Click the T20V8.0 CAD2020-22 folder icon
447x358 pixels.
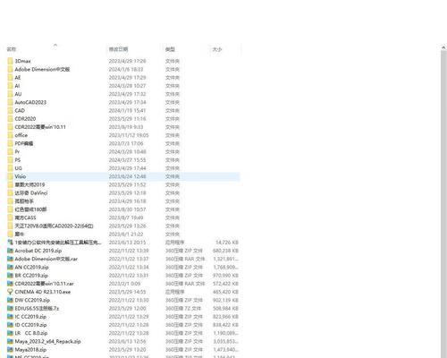[10, 226]
